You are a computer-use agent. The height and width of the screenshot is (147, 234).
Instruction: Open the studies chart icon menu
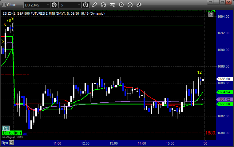(x=103, y=5)
